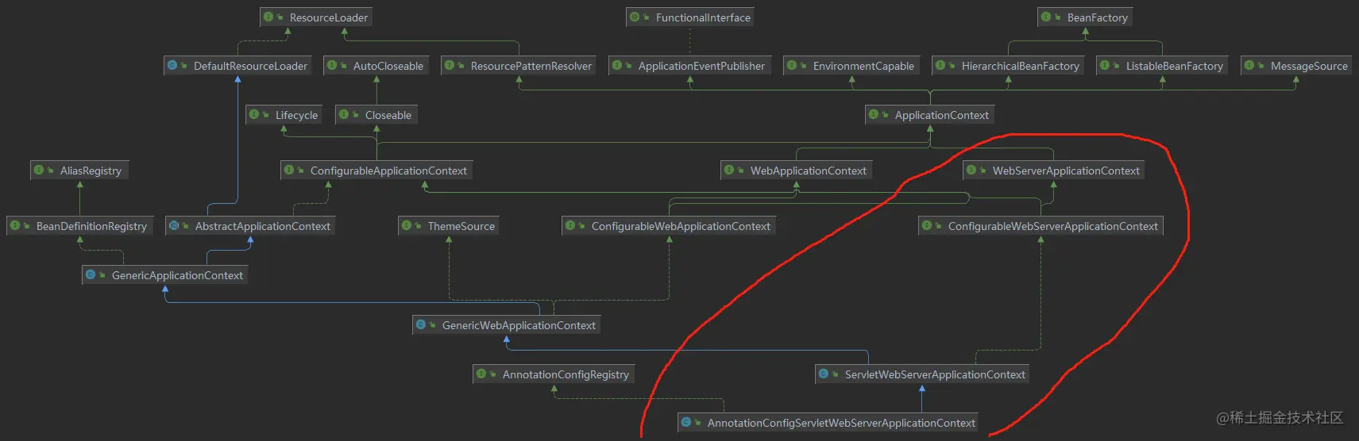Select the AutoCloseable node
Image resolution: width=1359 pixels, height=441 pixels.
376,66
